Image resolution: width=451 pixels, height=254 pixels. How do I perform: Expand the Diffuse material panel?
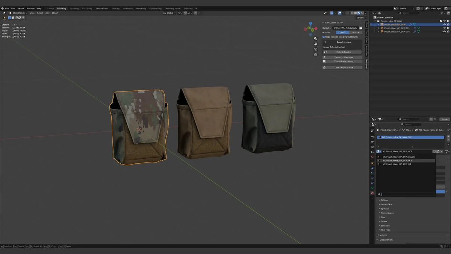(379, 200)
